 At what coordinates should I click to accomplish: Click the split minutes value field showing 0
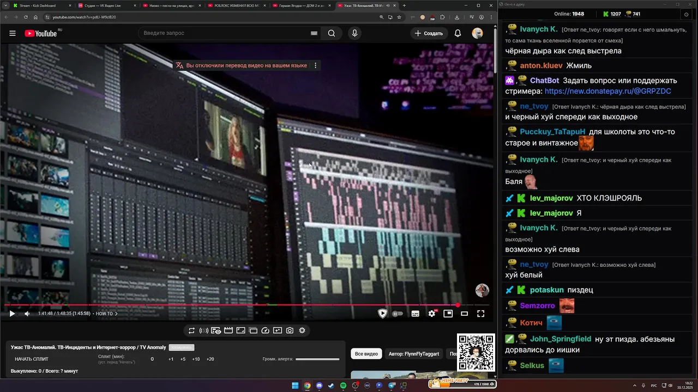152,359
